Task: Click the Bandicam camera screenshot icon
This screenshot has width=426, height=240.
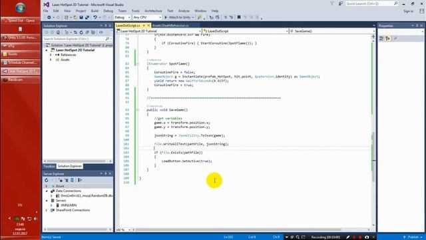Action: (367, 237)
